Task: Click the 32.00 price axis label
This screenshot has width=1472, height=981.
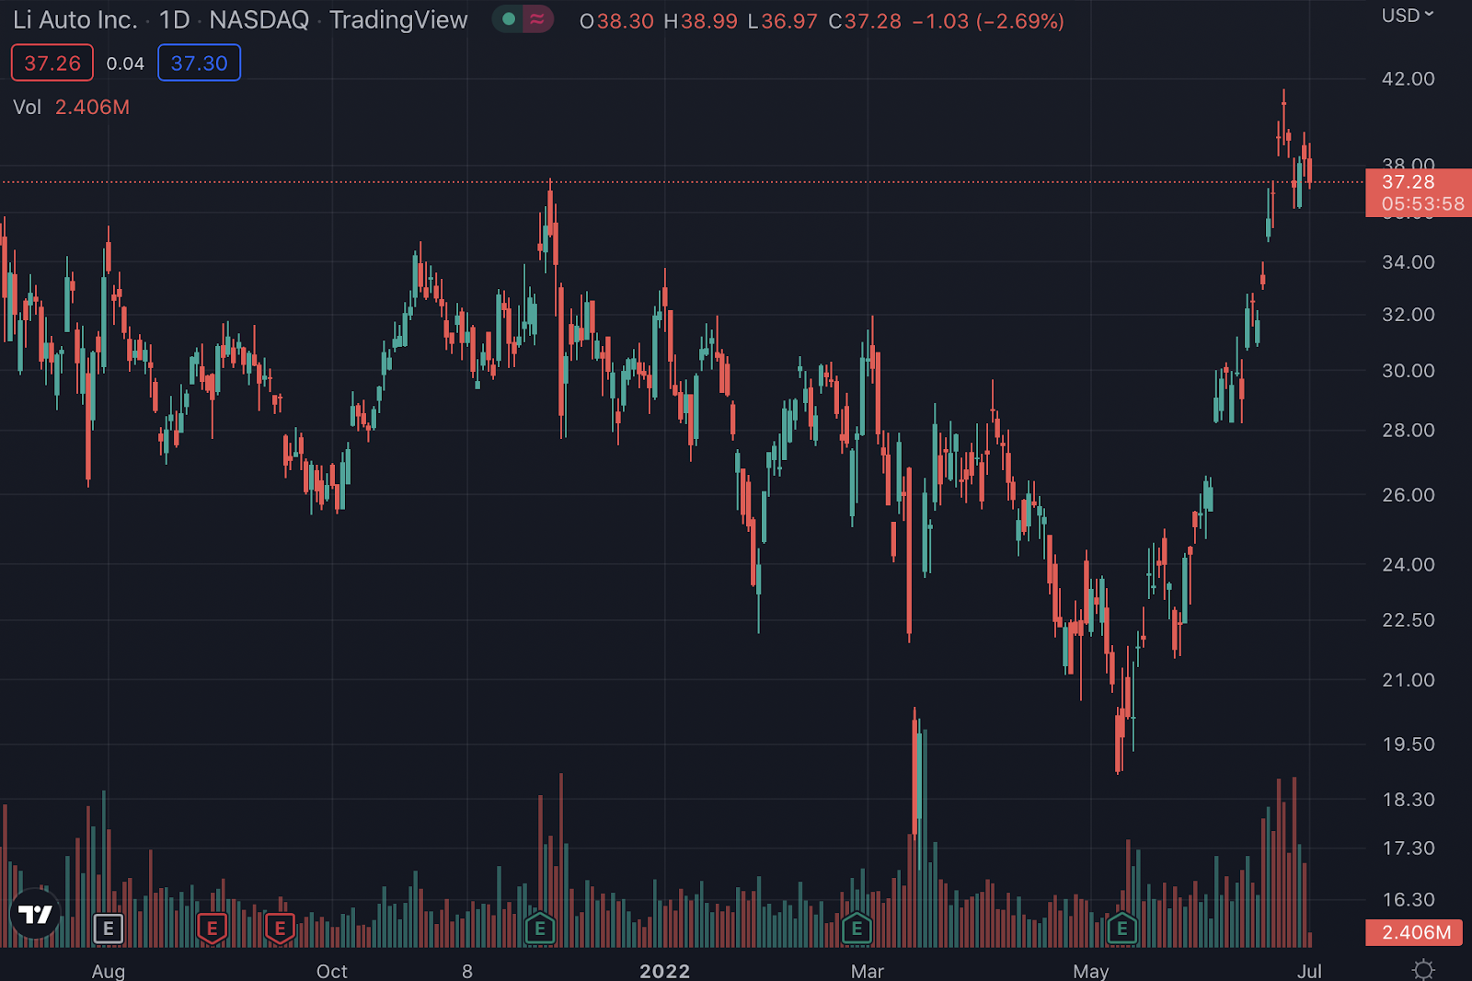Action: [x=1408, y=315]
